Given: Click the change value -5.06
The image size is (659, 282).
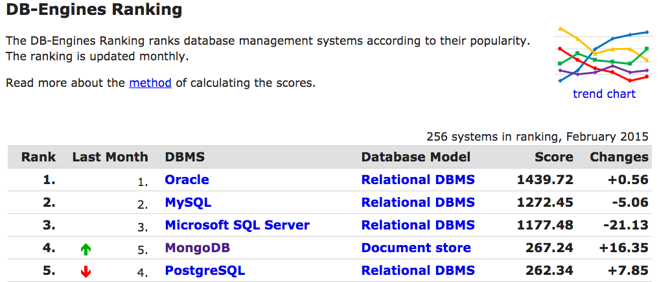Looking at the screenshot, I should point(629,202).
